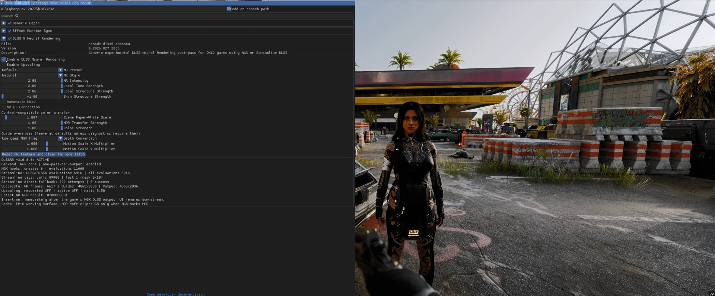Toggle Enable DLSS Neural Rendering checkbox
The height and width of the screenshot is (296, 715).
pyautogui.click(x=4, y=59)
